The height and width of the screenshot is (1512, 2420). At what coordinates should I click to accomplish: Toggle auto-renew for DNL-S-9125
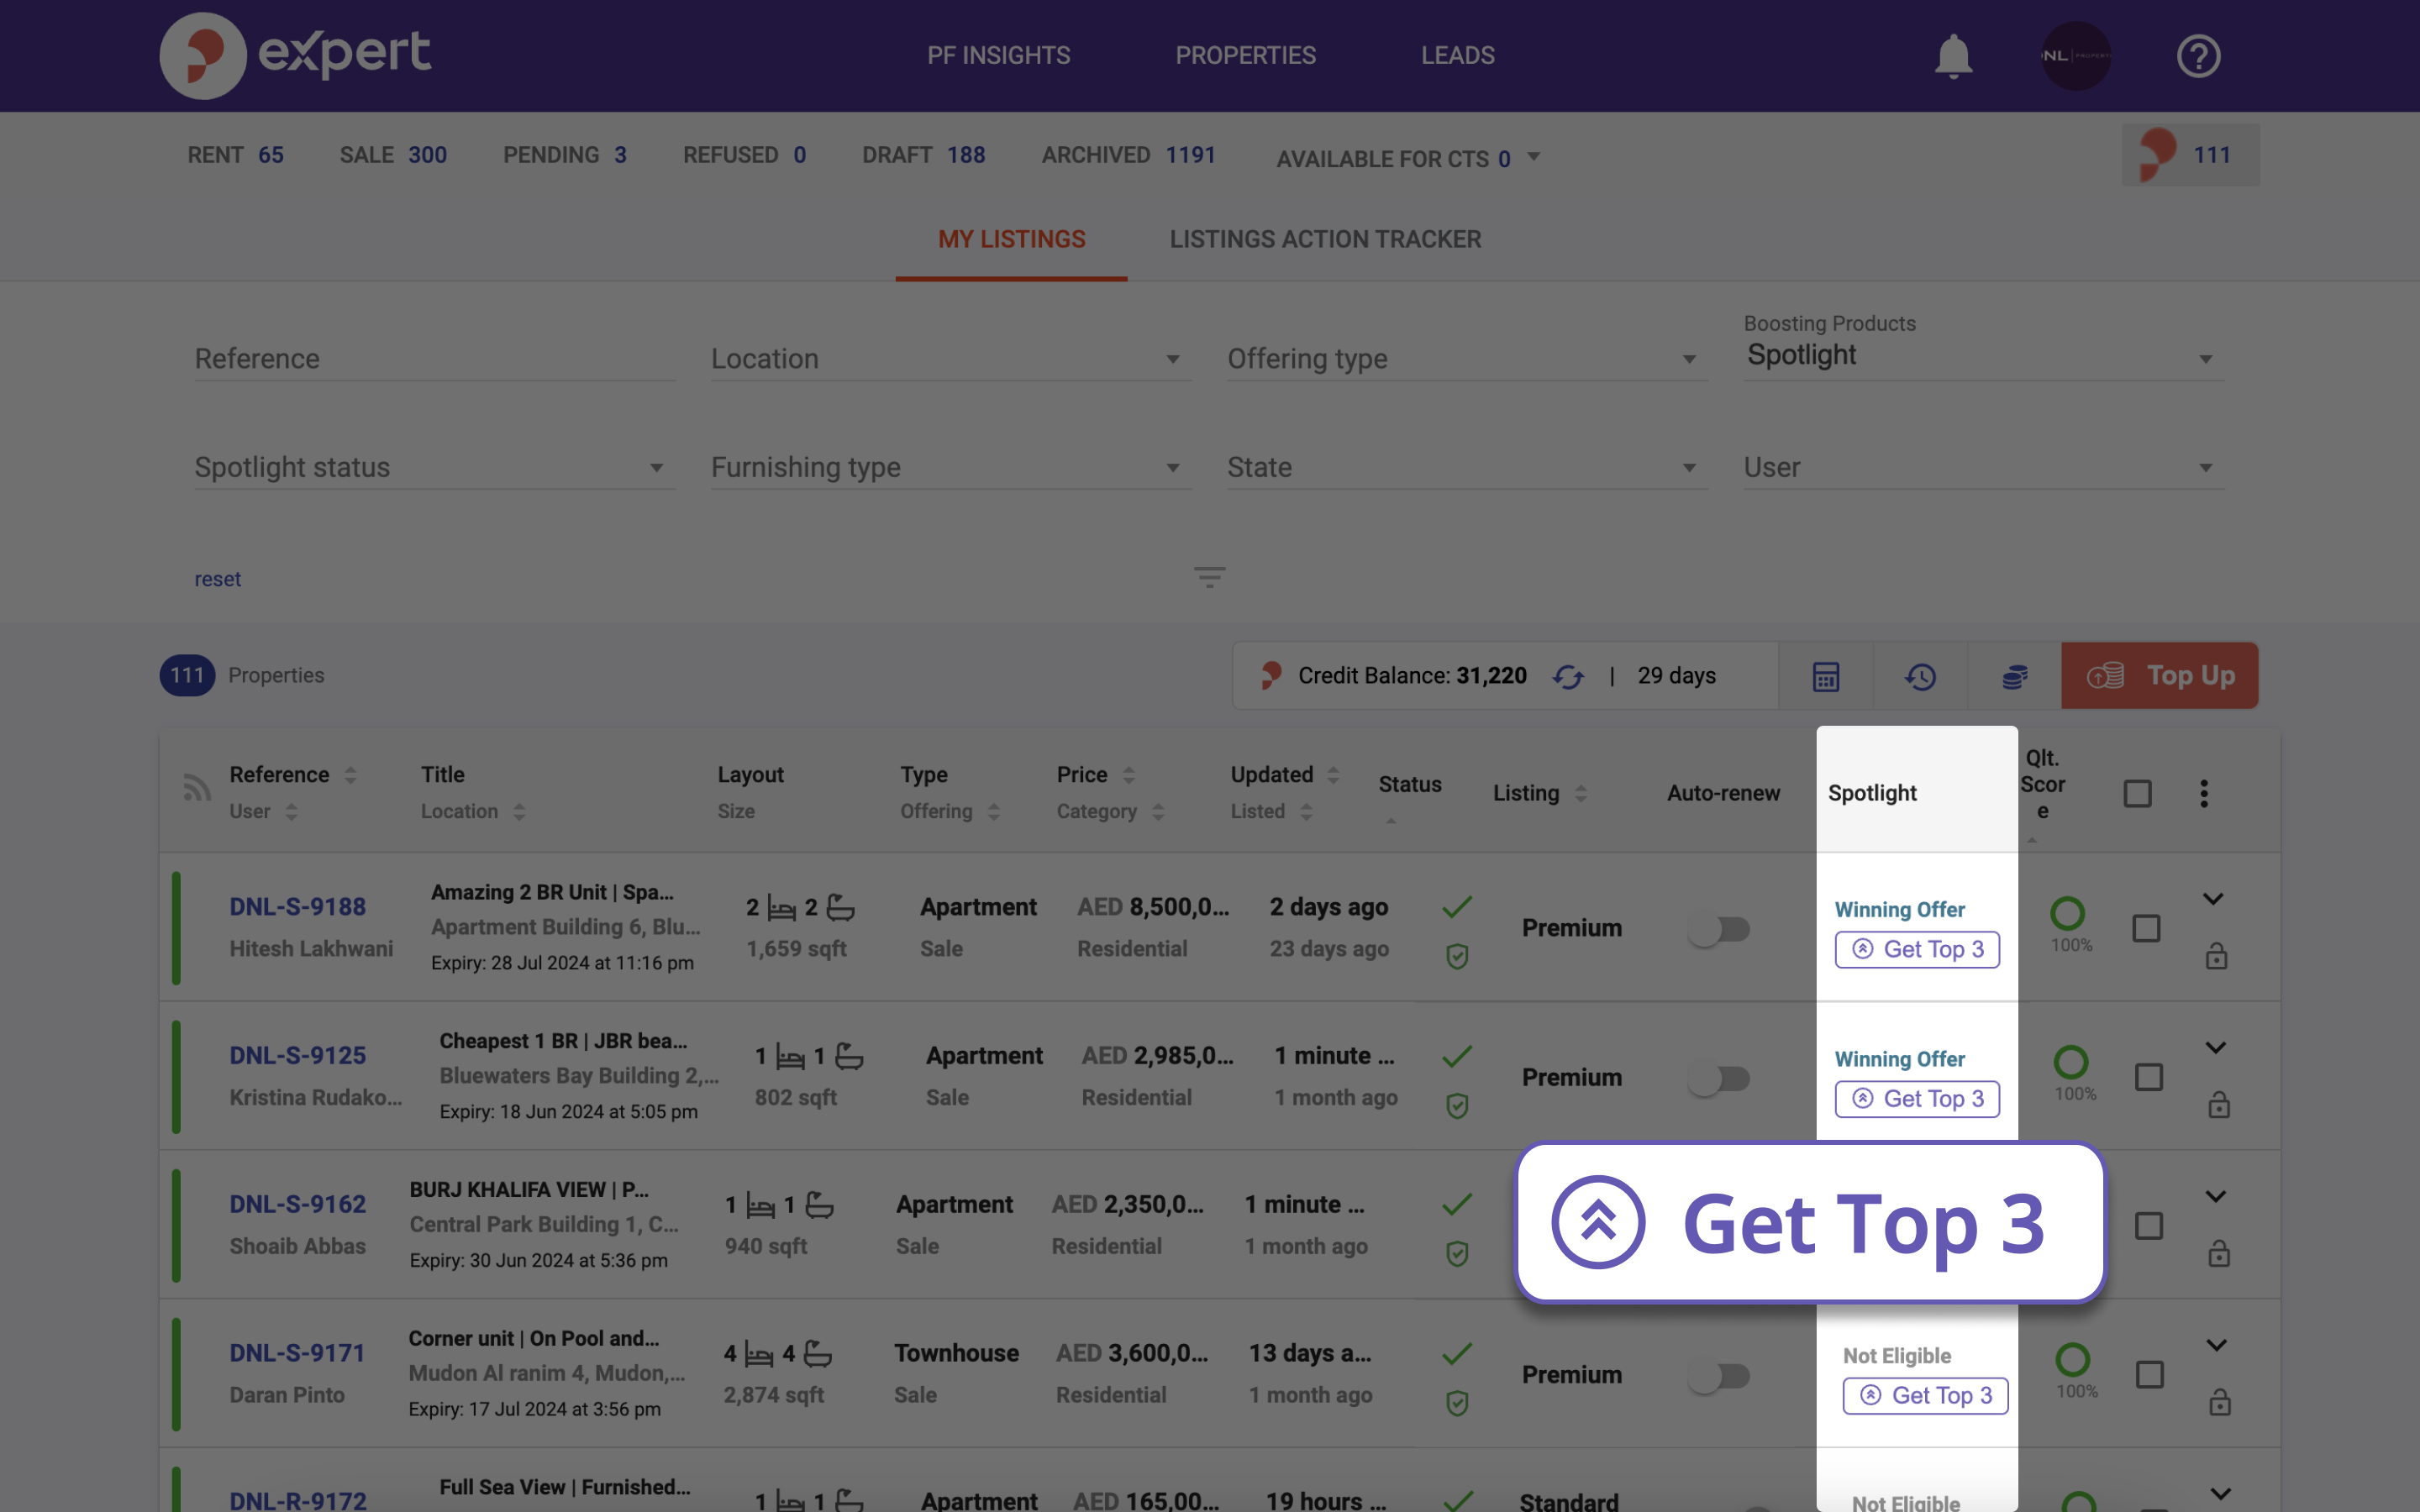[1719, 1079]
